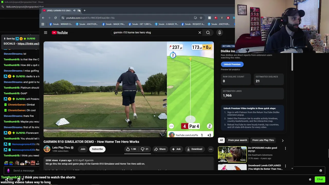
Task: Select the All filter chip
Action: pos(221,140)
